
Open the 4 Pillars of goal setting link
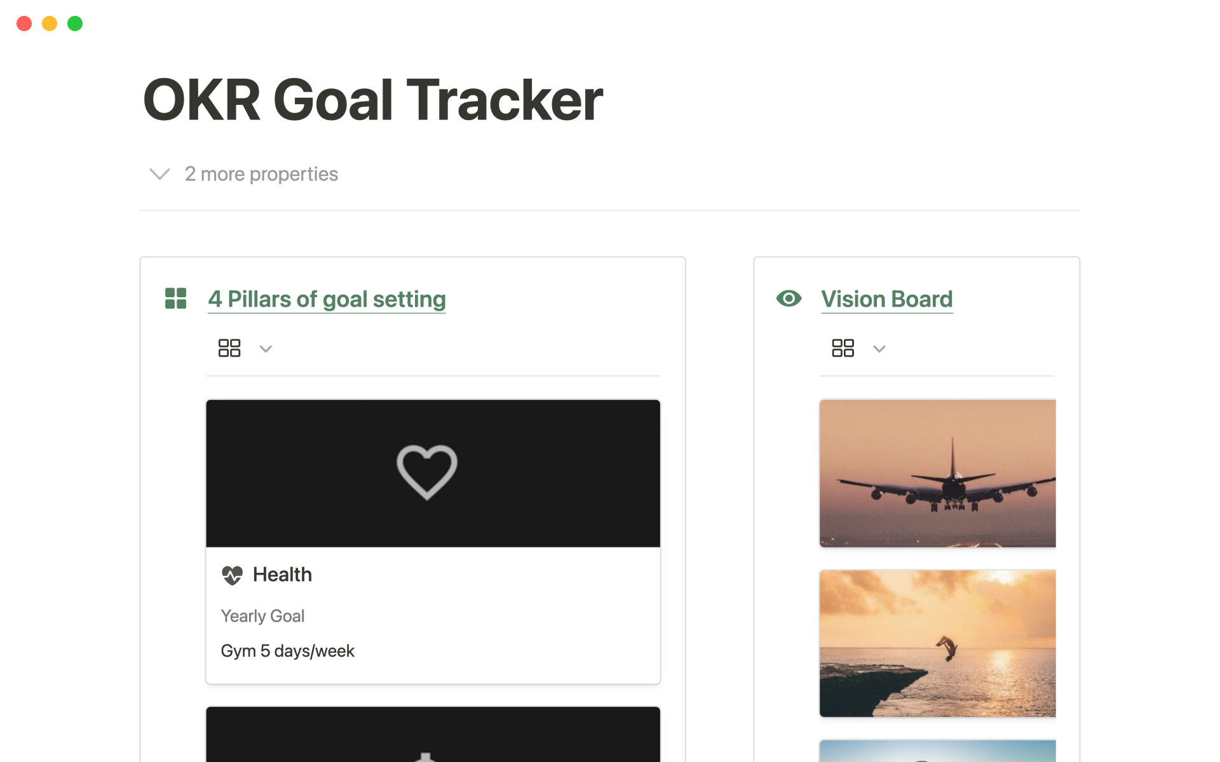pyautogui.click(x=327, y=299)
